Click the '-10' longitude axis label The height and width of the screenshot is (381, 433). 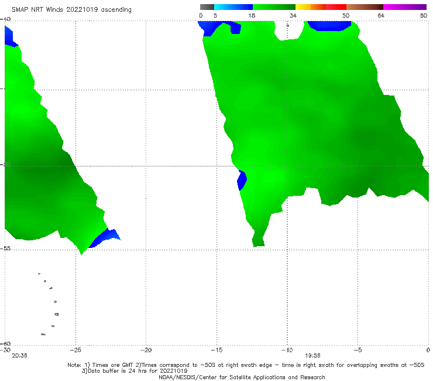[x=287, y=350]
